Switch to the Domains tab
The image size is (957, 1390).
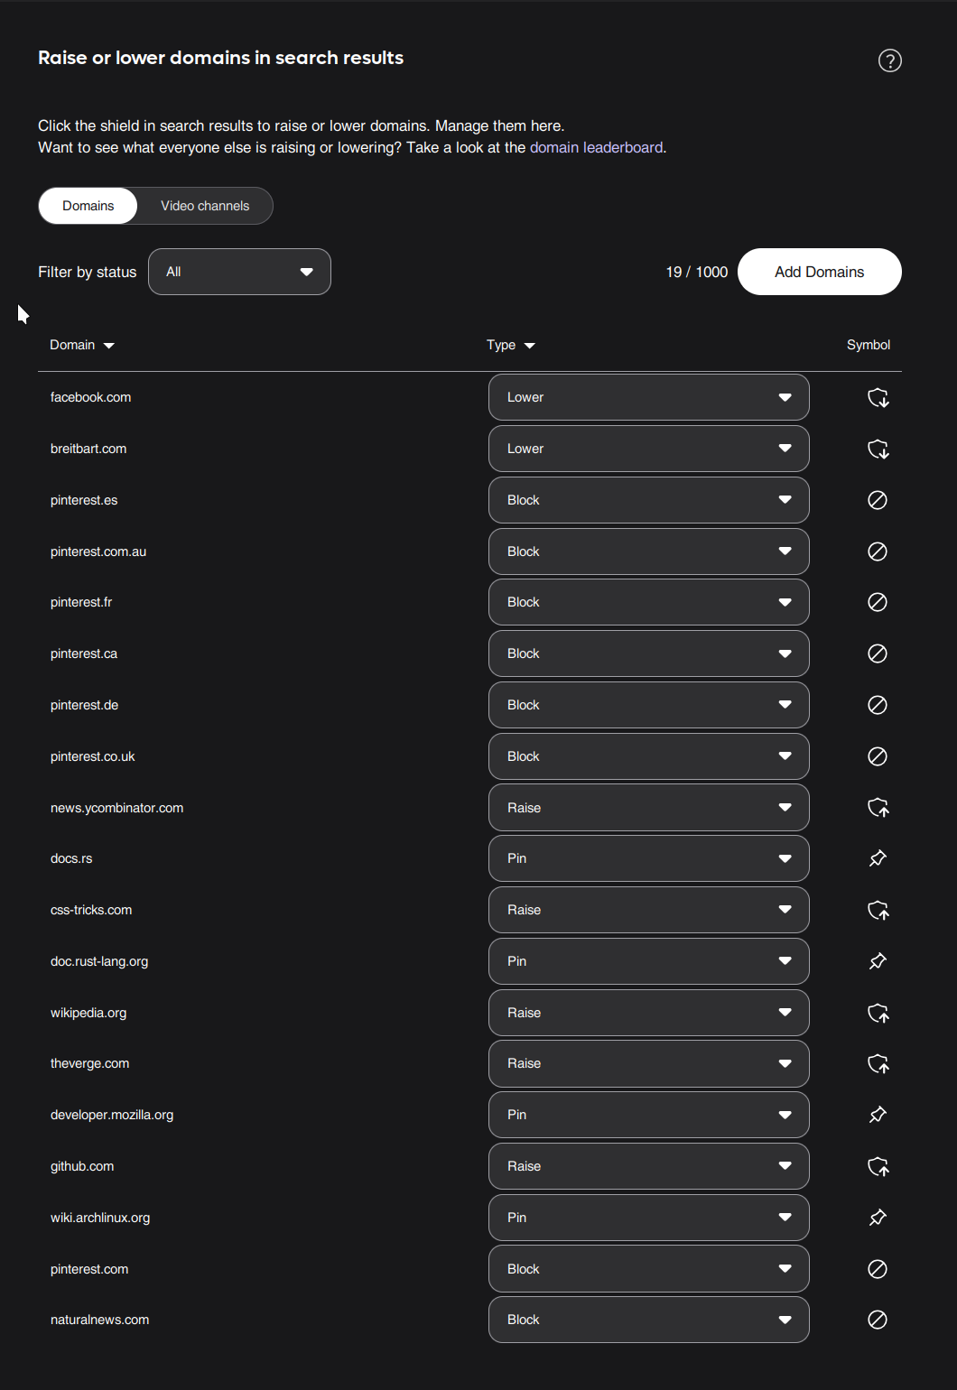pos(88,206)
